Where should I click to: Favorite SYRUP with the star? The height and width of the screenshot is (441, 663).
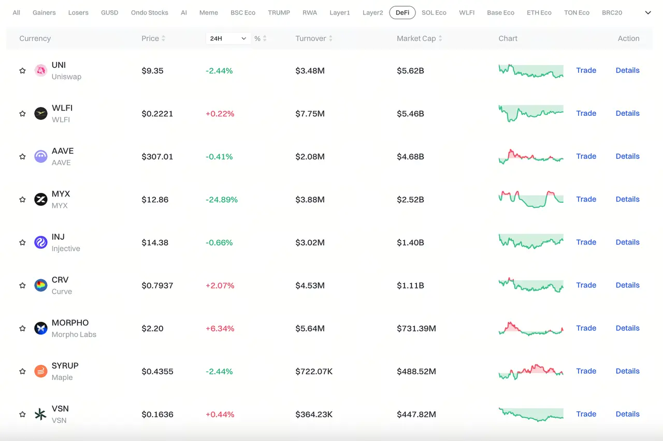tap(22, 371)
